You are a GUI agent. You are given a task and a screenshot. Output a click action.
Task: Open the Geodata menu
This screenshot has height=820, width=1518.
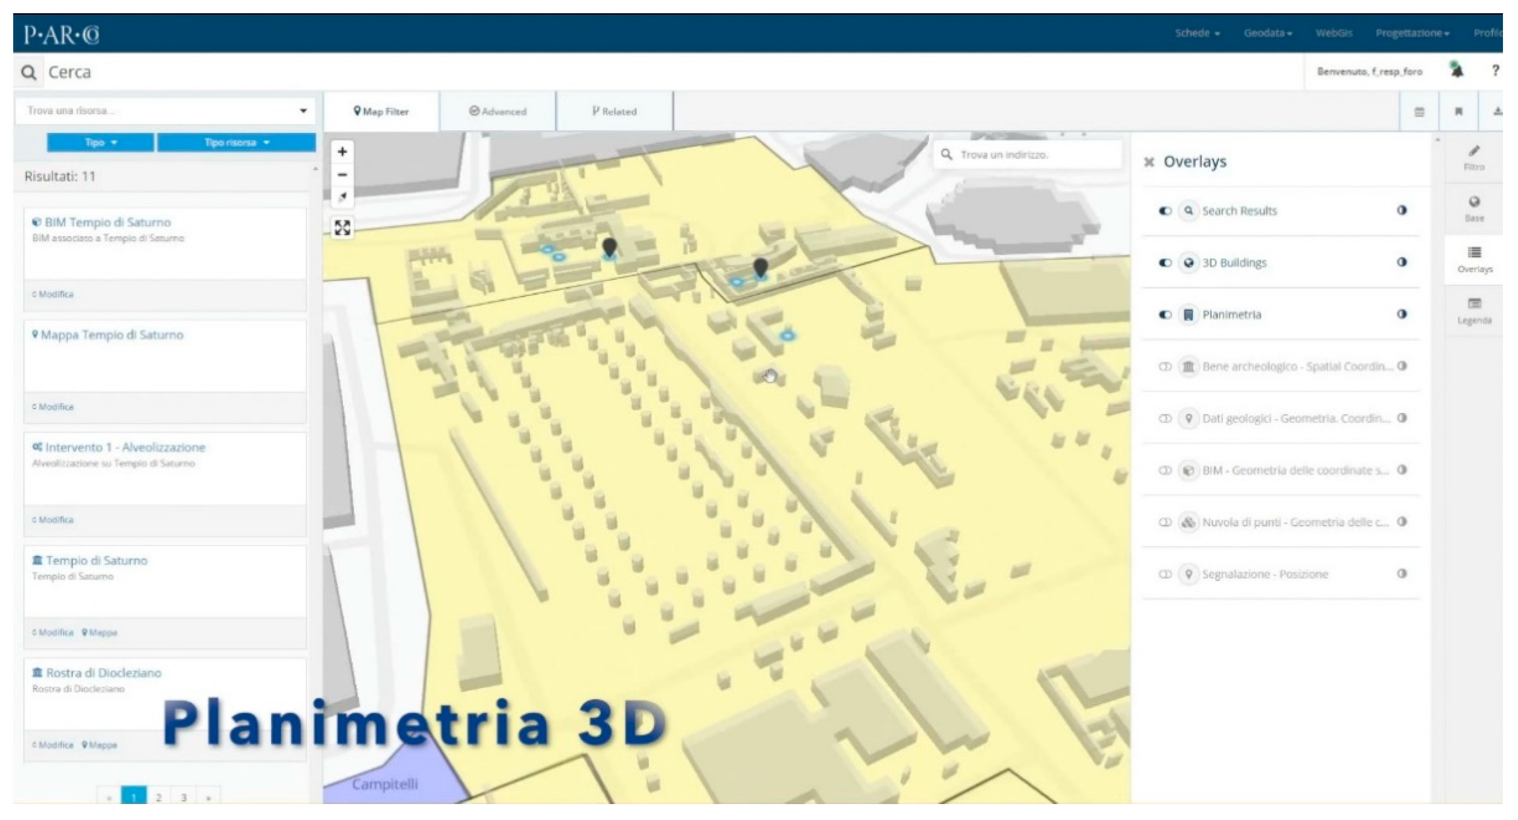pos(1268,33)
